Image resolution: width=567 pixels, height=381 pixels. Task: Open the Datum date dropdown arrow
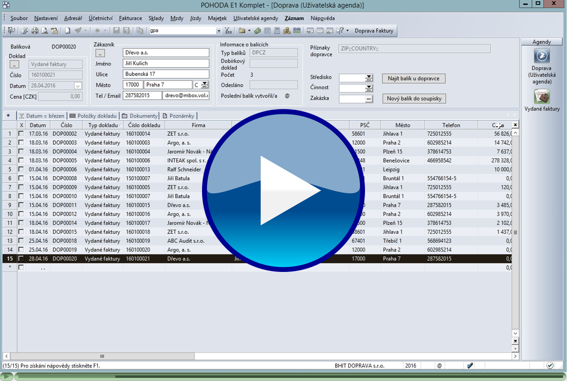coord(78,86)
